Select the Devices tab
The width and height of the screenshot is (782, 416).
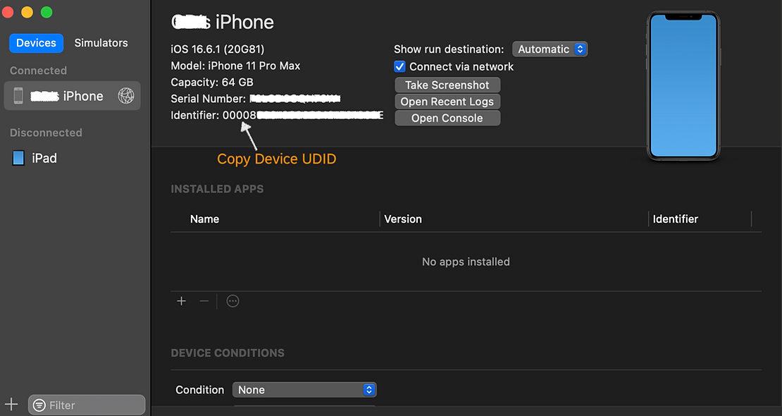click(36, 43)
